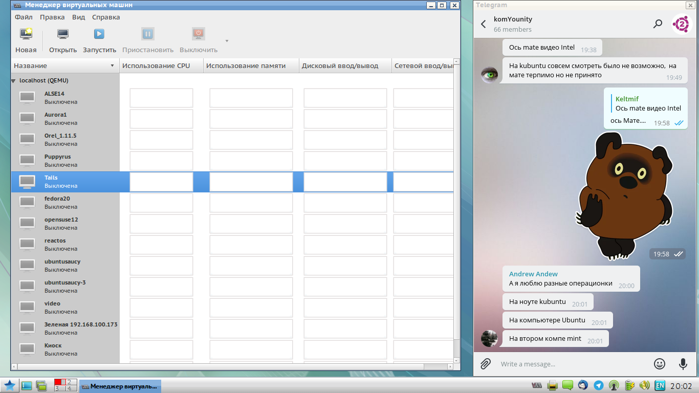Open the Справка menu
Screen dimensions: 699x393
(x=106, y=17)
